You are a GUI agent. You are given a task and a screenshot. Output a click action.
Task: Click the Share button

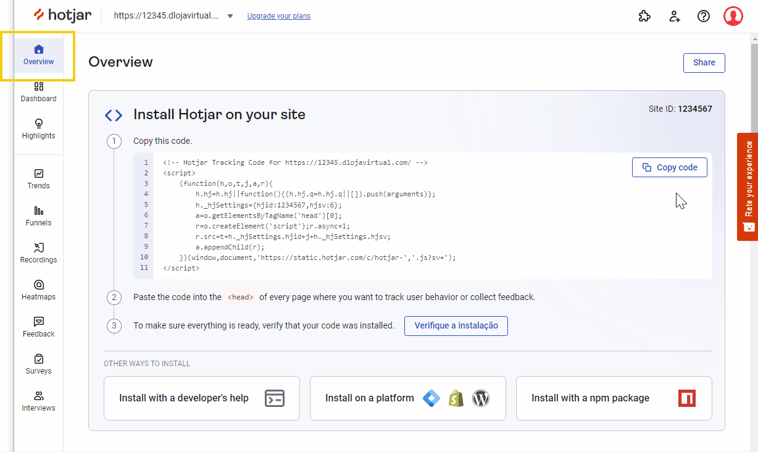704,63
